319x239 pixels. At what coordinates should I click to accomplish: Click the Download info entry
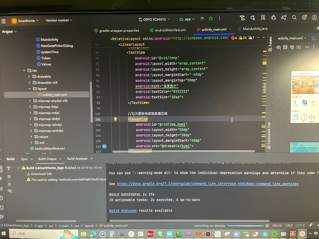[40, 174]
